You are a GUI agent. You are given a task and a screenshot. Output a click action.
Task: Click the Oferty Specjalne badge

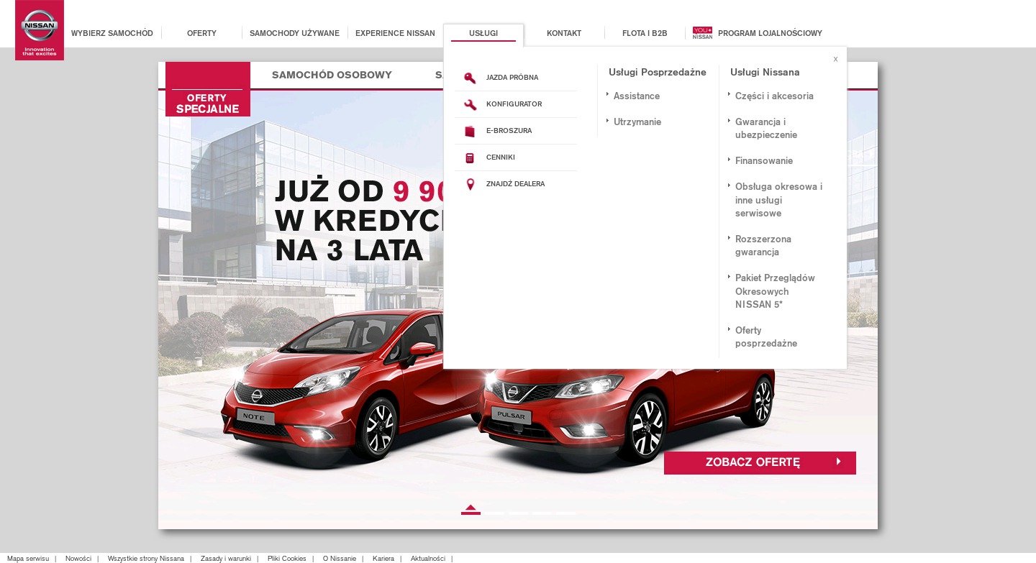pos(207,103)
